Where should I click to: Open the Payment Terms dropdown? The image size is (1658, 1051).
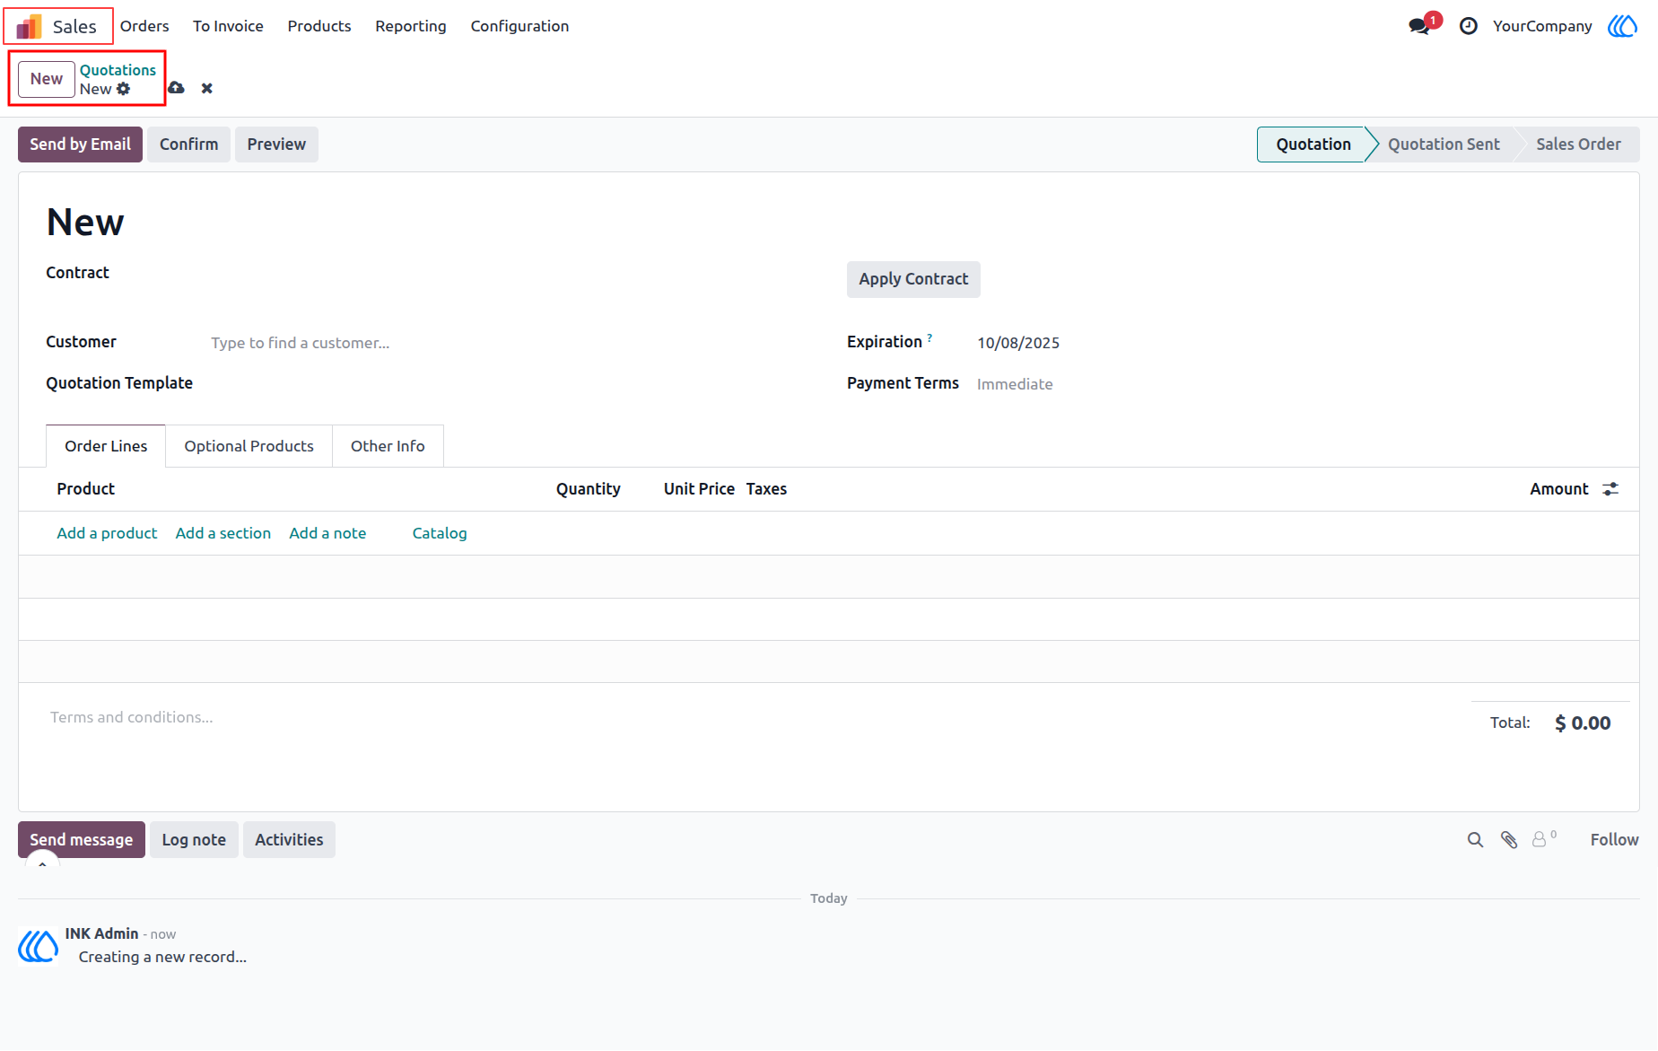coord(1301,384)
